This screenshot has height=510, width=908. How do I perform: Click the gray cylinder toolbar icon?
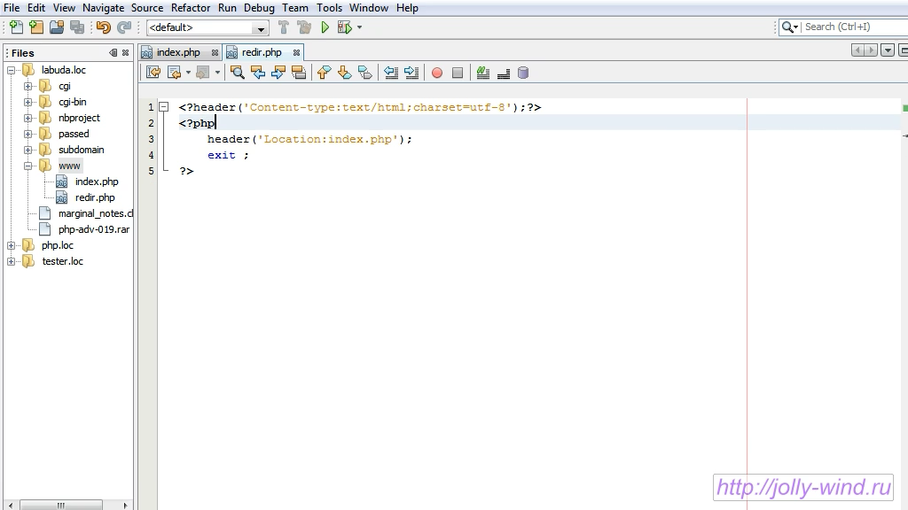(523, 73)
